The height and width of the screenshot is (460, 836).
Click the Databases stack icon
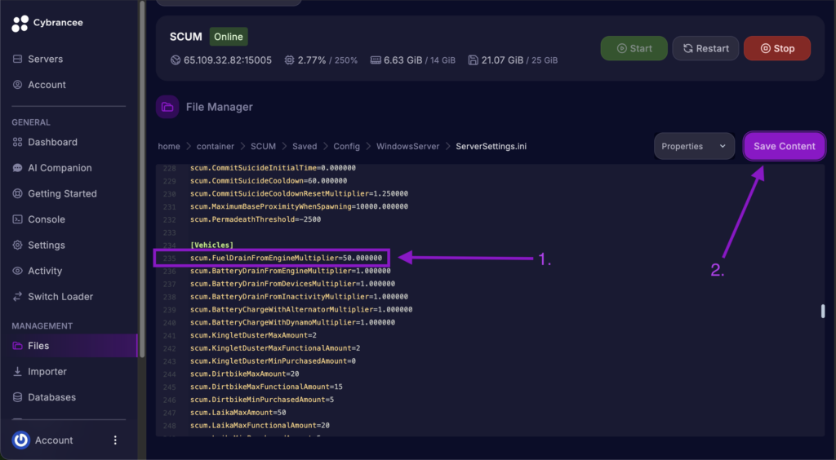(x=18, y=397)
